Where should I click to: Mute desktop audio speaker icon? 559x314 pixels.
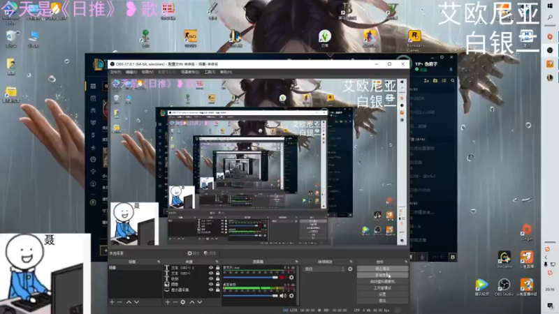(x=283, y=295)
